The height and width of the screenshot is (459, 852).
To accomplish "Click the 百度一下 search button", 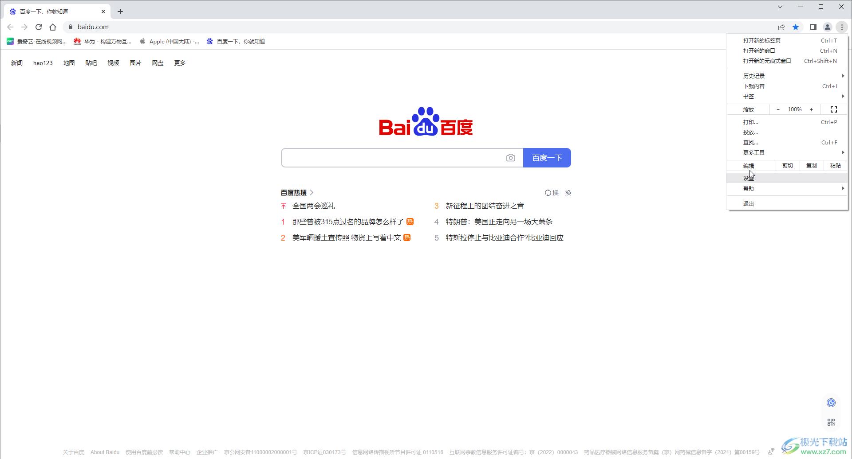I will tap(547, 158).
